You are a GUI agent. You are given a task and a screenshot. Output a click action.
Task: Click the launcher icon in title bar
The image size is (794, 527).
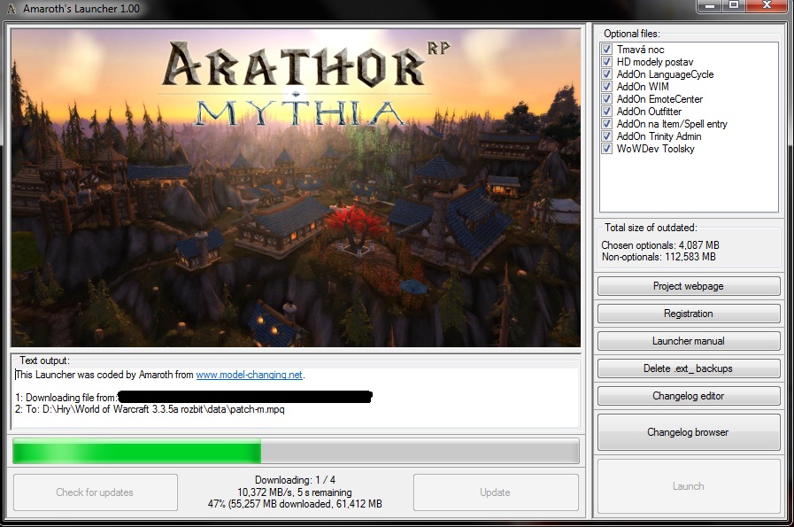tap(10, 9)
